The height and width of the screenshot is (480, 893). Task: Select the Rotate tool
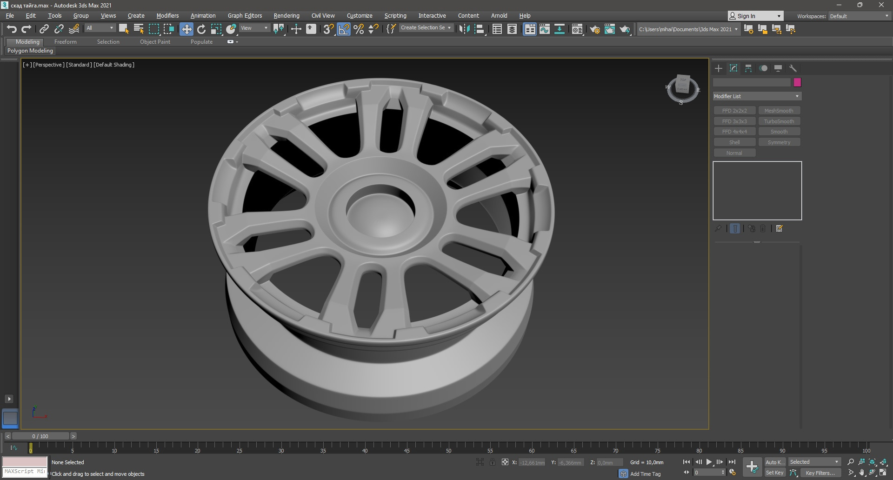pos(201,29)
